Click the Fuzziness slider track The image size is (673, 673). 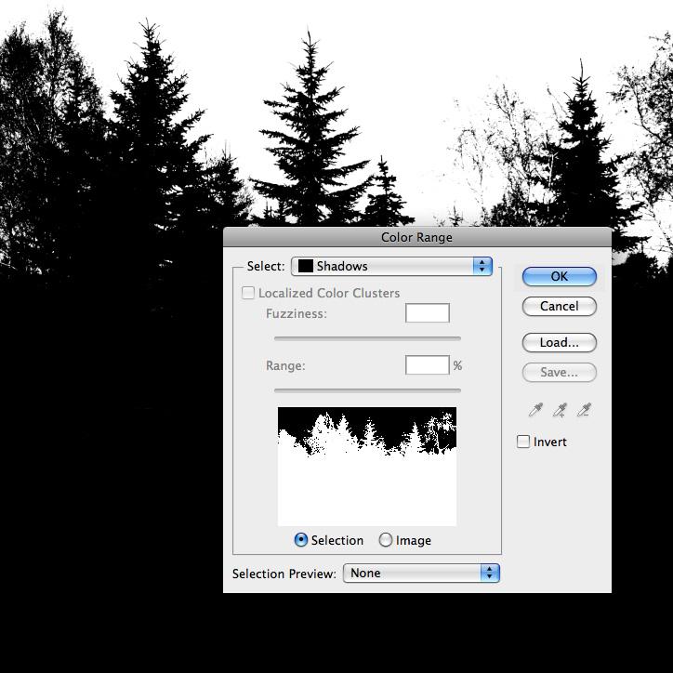pos(367,338)
